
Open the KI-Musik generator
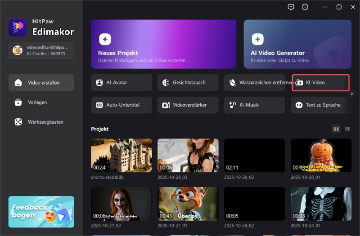pyautogui.click(x=254, y=105)
